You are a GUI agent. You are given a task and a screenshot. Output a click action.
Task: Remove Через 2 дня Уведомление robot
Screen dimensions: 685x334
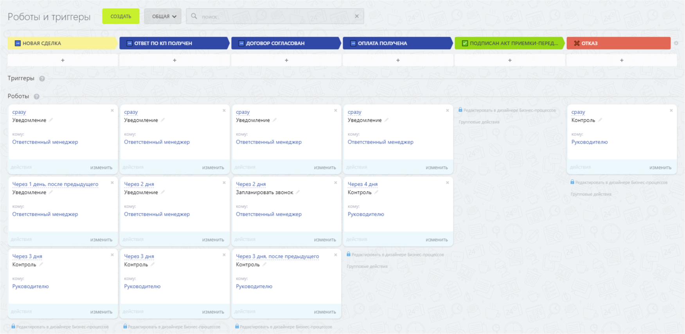point(224,183)
